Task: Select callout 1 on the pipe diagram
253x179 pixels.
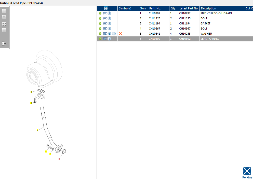Action: 37,130
